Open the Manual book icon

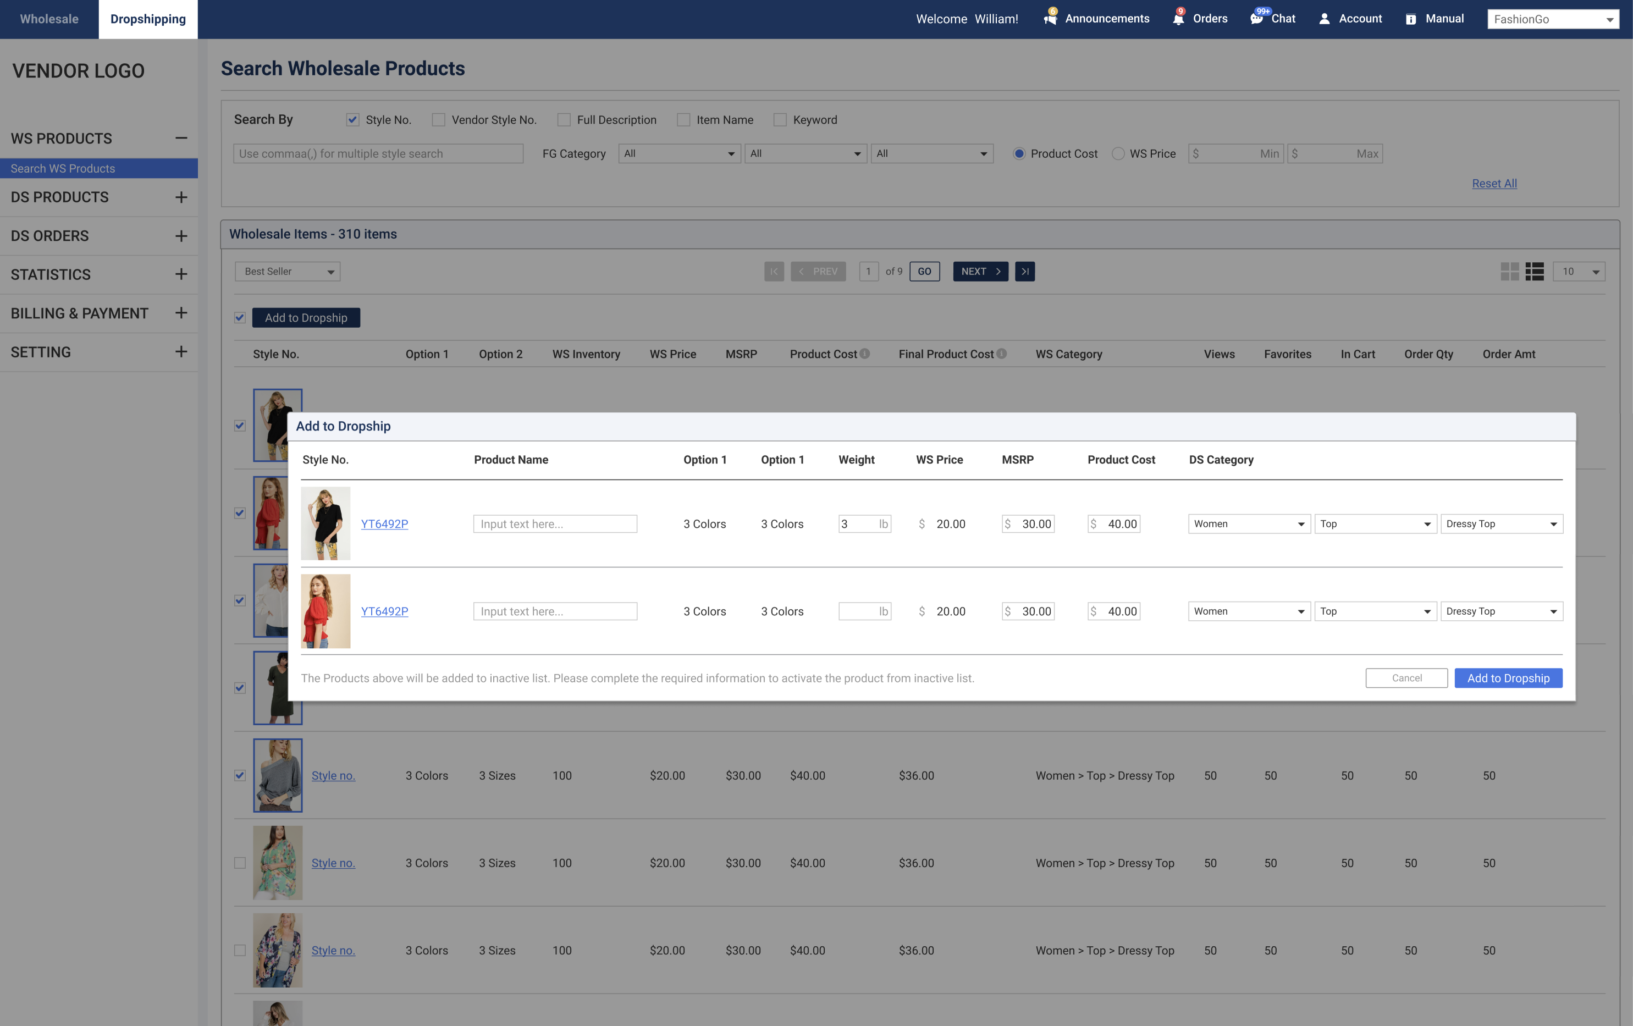(x=1410, y=19)
